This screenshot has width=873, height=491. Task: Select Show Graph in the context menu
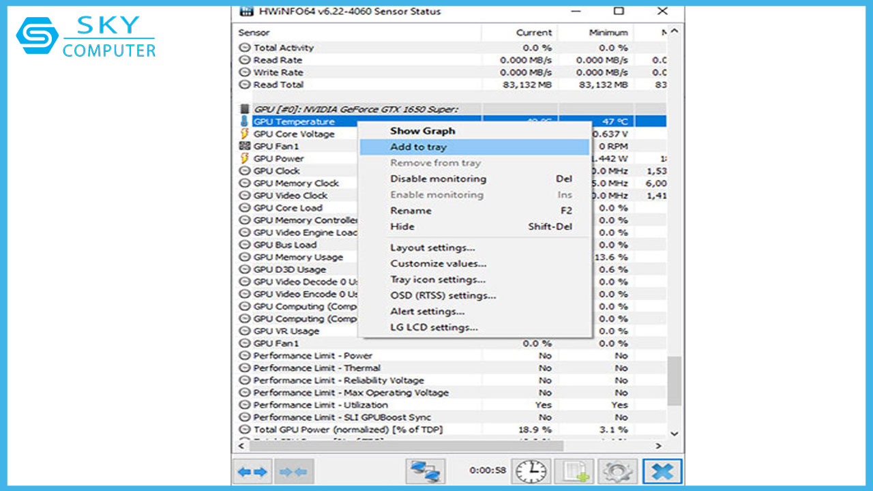pos(422,131)
